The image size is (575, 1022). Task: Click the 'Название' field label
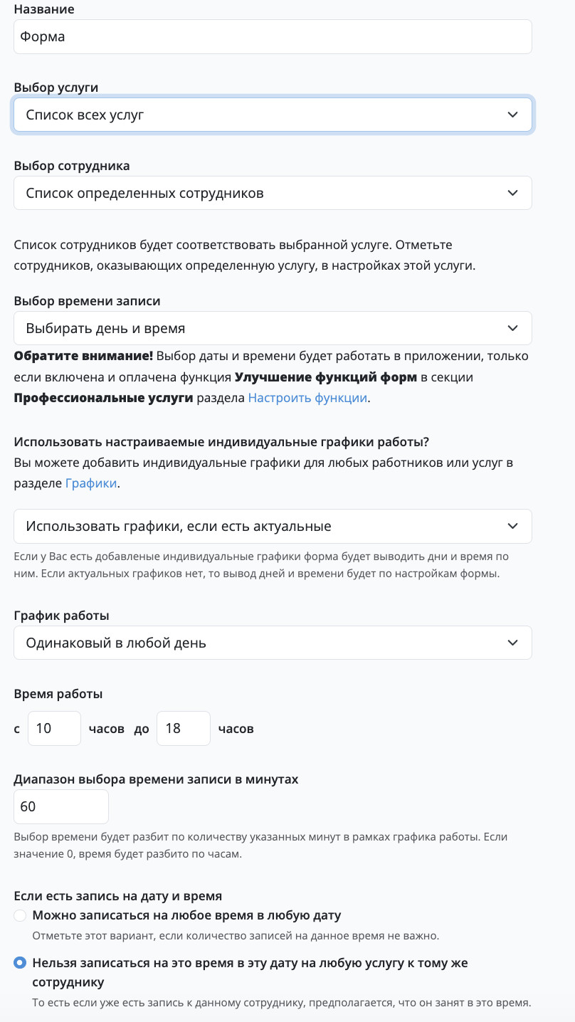click(44, 9)
